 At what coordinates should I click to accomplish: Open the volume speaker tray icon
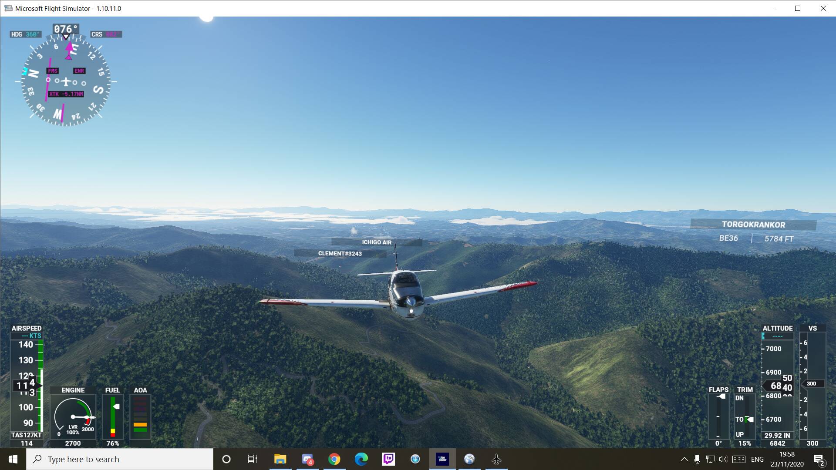point(723,459)
